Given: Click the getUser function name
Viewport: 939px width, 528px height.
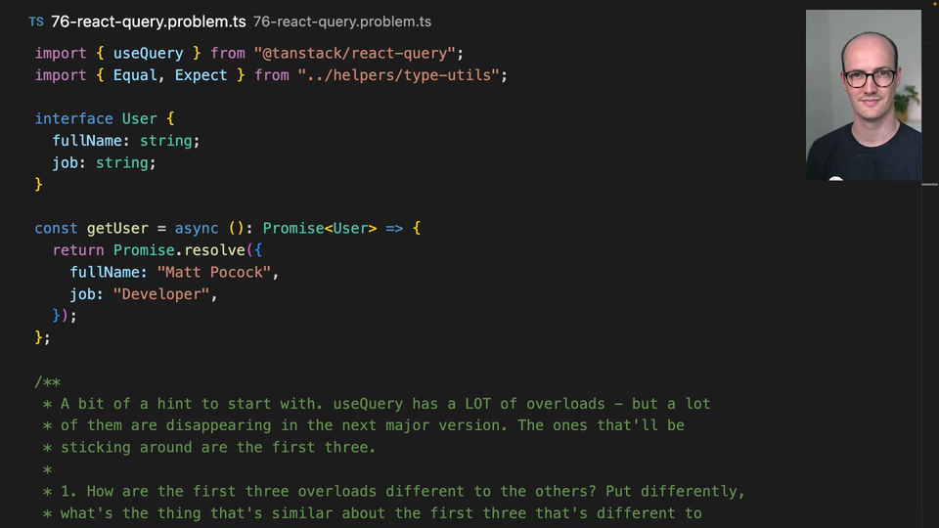Looking at the screenshot, I should pyautogui.click(x=117, y=228).
